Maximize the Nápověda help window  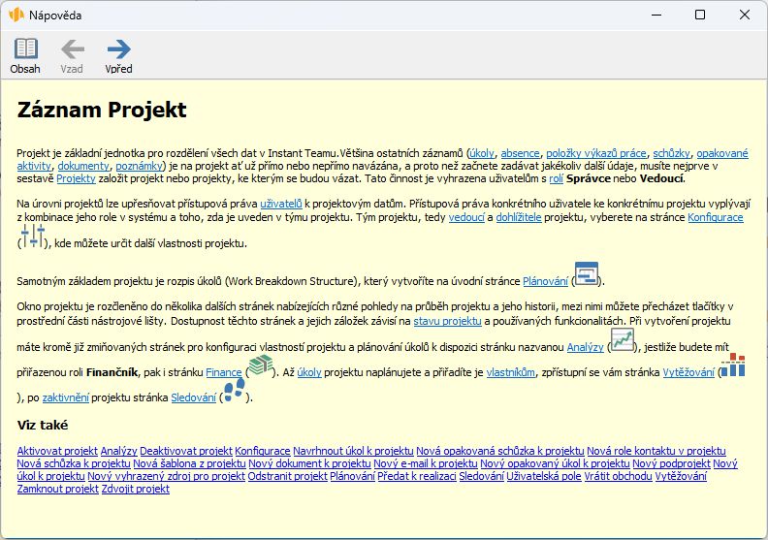(699, 16)
